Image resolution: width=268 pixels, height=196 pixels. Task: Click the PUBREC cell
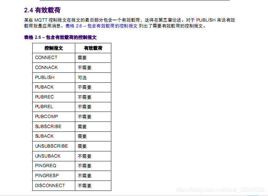click(x=54, y=97)
